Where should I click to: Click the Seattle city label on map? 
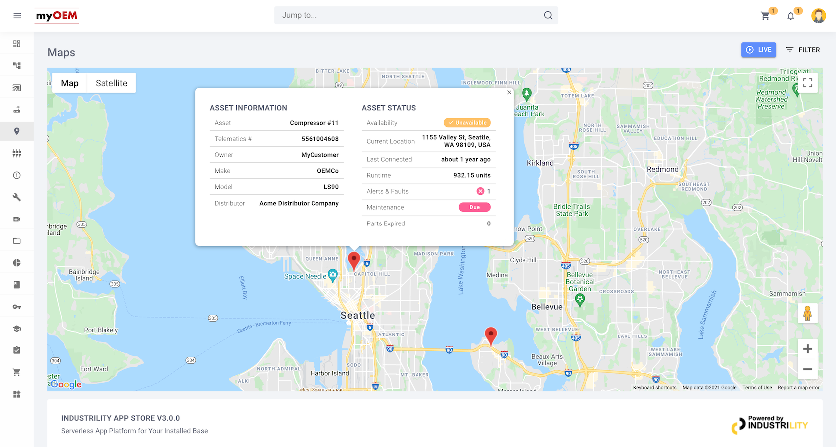[358, 315]
